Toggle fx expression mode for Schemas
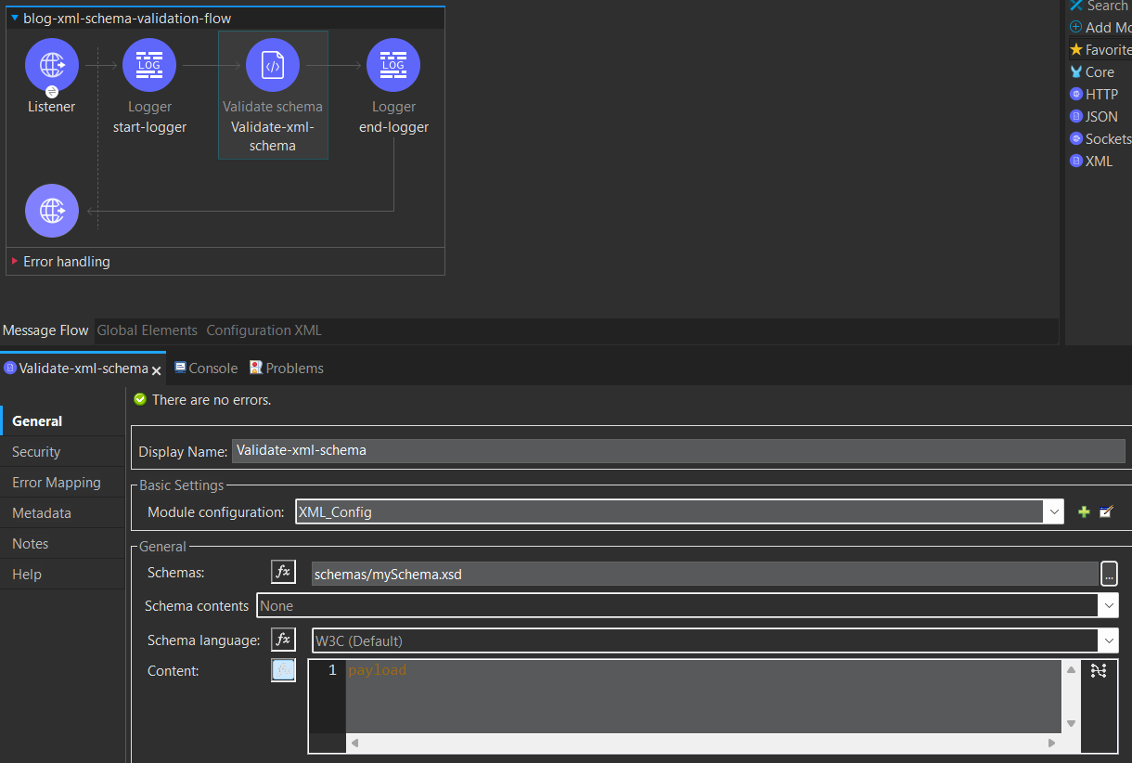The height and width of the screenshot is (763, 1132). coord(283,573)
